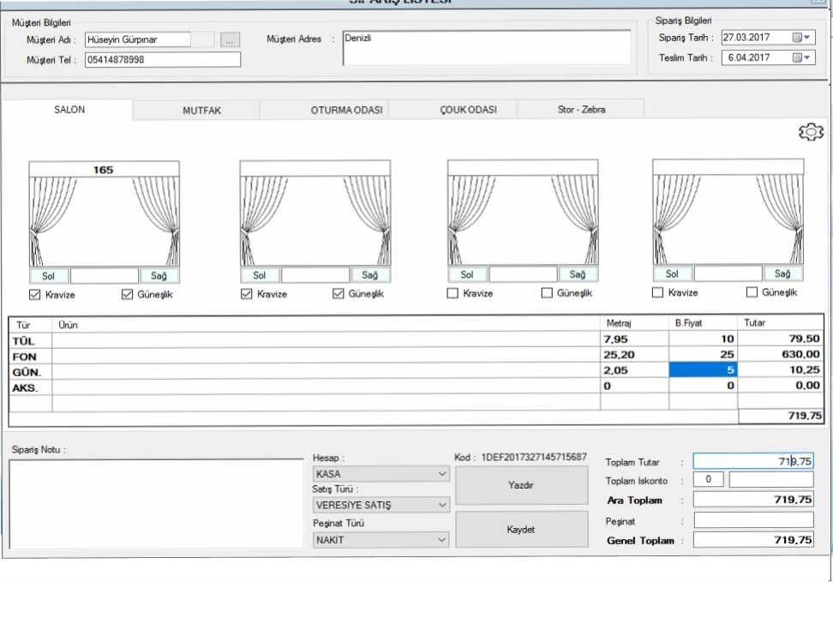833x624 pixels.
Task: Toggle Güneşlik under the second curtain
Action: tap(338, 294)
